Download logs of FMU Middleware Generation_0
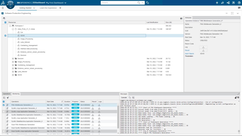The width and height of the screenshot is (242, 136). click(x=99, y=105)
